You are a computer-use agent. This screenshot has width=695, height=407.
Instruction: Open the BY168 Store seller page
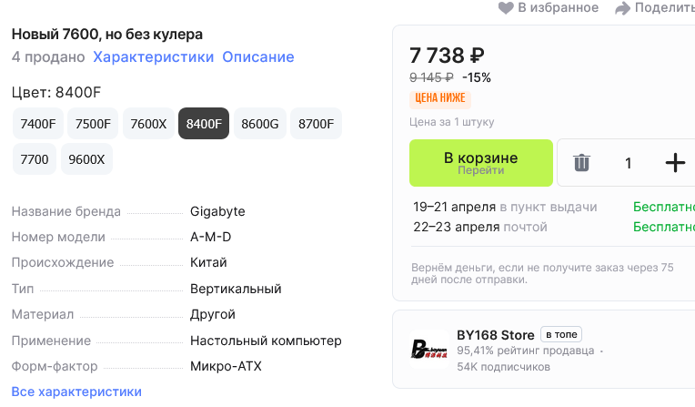(496, 335)
